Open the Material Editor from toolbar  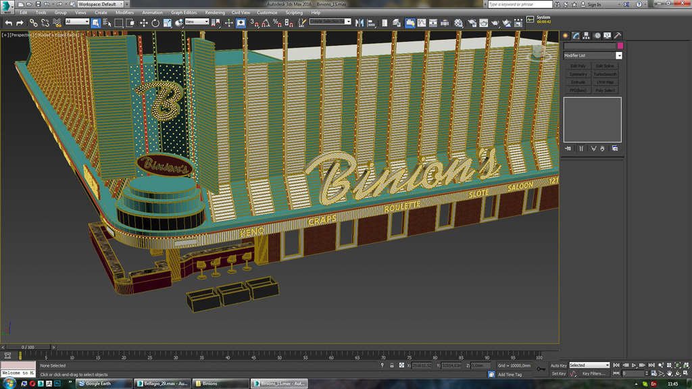click(458, 23)
